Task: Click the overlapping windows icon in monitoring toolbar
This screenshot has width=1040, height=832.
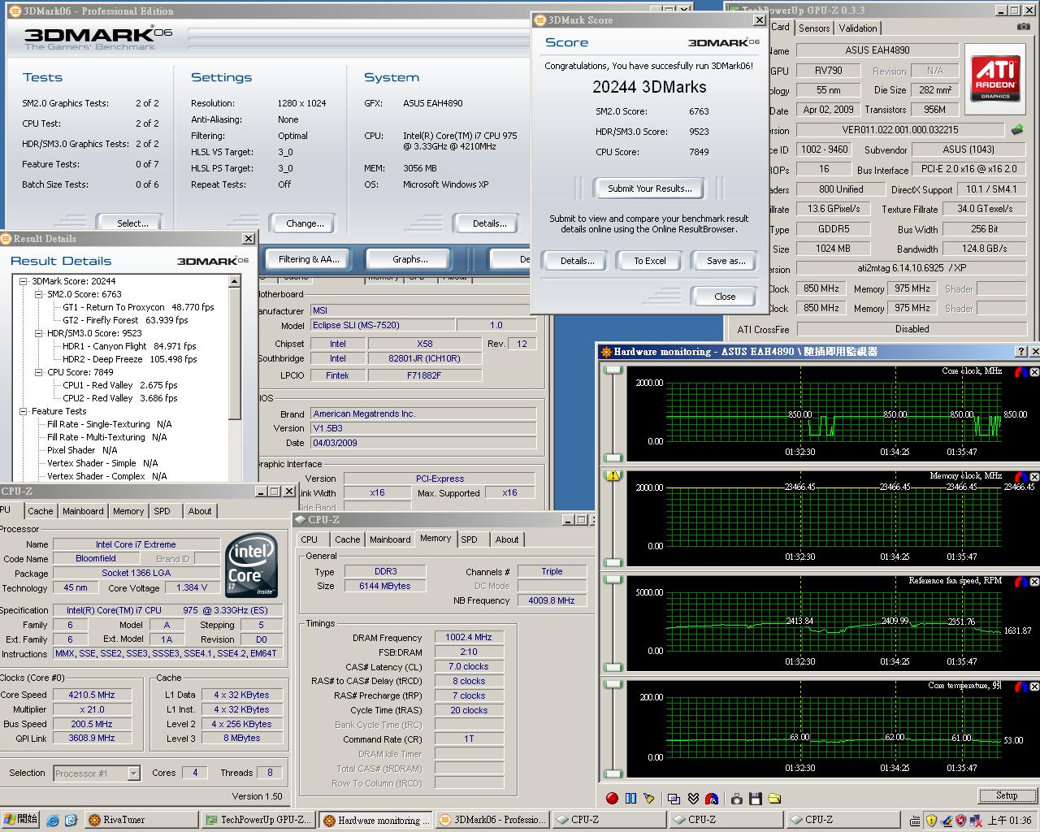Action: (674, 799)
